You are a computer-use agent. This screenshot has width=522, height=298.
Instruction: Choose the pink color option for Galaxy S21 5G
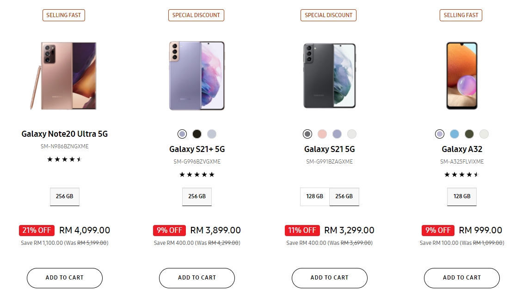(x=322, y=134)
